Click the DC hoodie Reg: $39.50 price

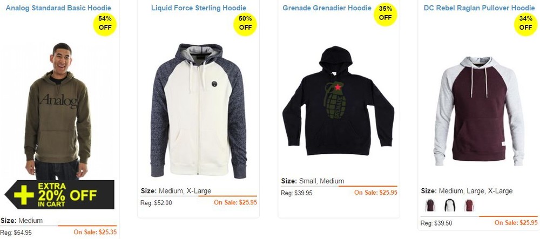point(436,223)
